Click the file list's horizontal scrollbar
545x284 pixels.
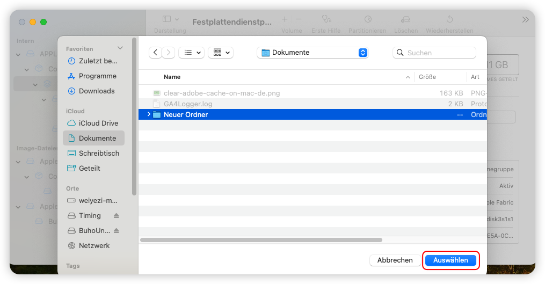pos(261,240)
